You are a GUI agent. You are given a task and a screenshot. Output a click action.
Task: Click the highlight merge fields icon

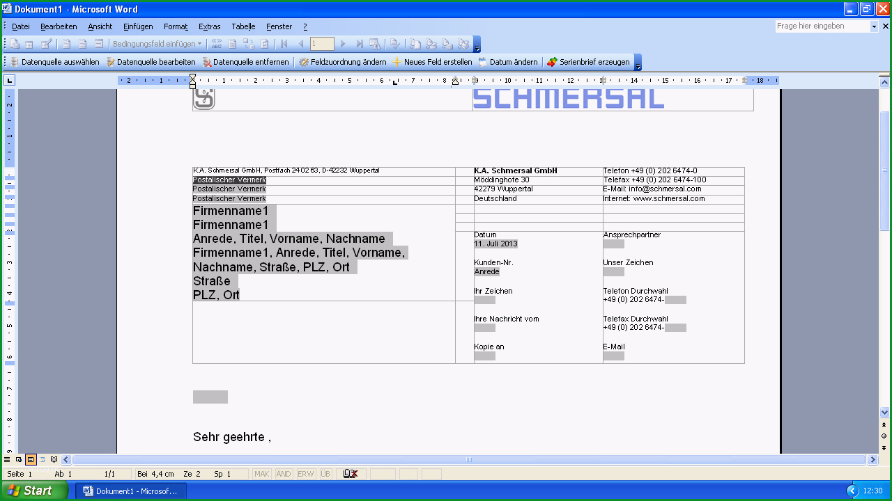233,44
